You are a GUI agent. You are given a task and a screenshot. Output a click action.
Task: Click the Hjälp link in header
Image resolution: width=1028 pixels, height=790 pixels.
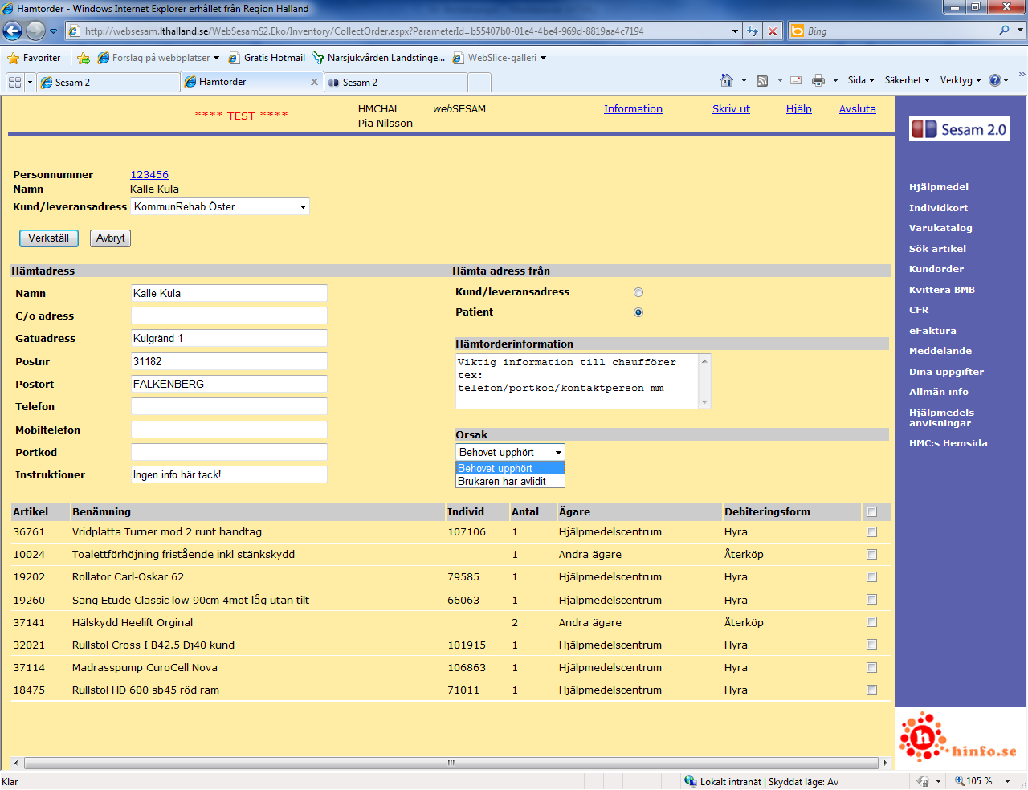click(x=798, y=109)
